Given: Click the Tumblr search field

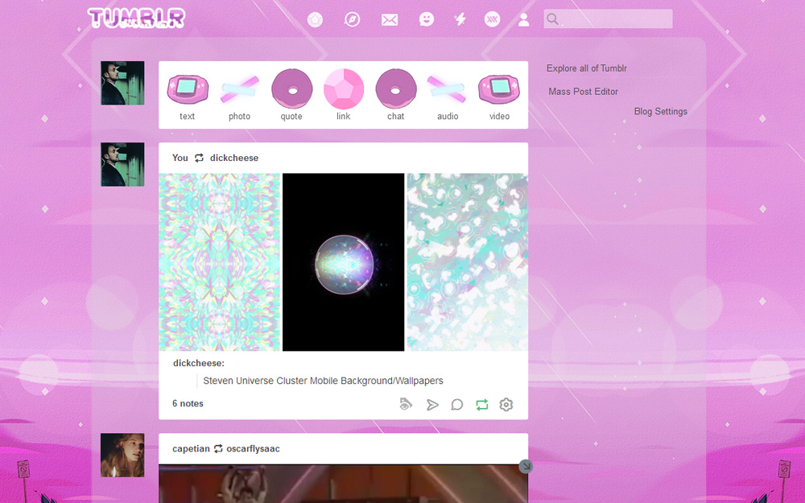Looking at the screenshot, I should tap(608, 19).
